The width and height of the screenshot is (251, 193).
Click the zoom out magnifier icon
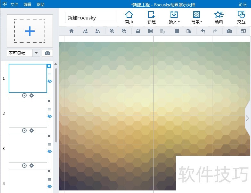tap(124, 31)
